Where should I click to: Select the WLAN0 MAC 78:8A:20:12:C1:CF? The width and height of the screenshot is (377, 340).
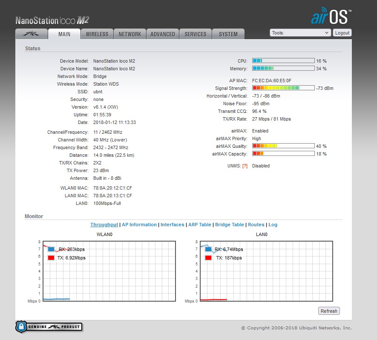coord(112,188)
